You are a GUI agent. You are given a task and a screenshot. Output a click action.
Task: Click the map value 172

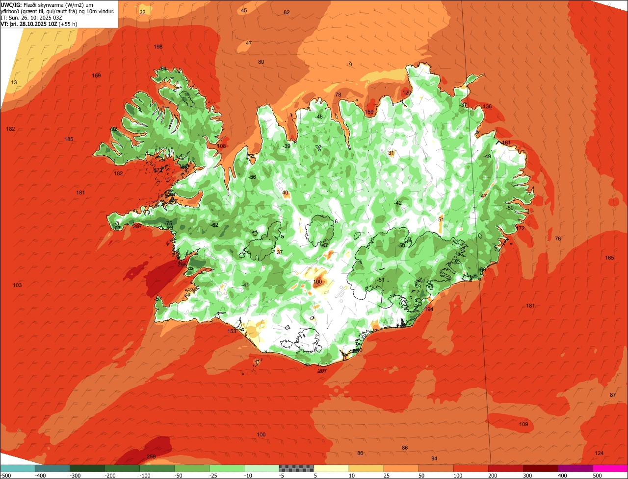(521, 228)
